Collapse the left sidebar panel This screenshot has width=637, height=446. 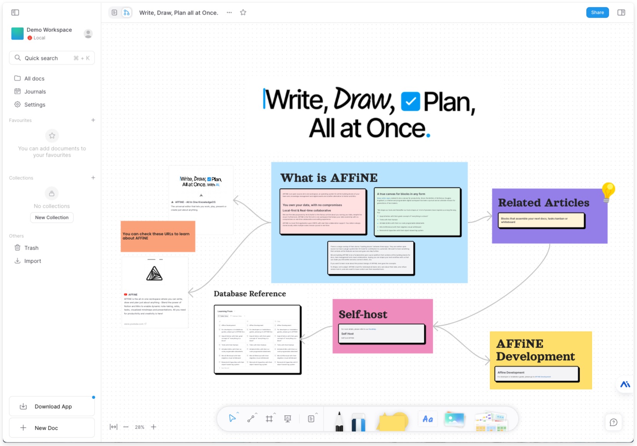pyautogui.click(x=15, y=13)
